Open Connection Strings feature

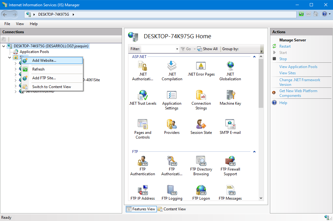(201, 100)
